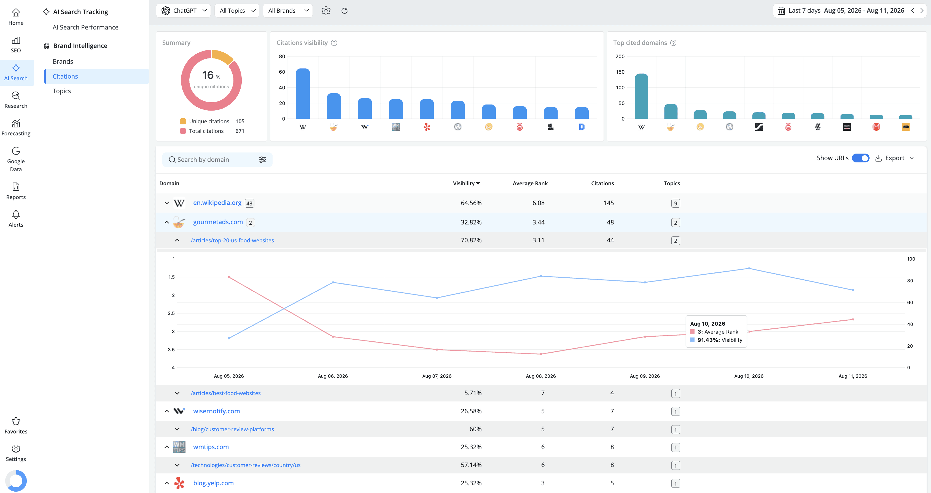This screenshot has width=931, height=493.
Task: Click the calendar icon in date range
Action: pyautogui.click(x=781, y=11)
